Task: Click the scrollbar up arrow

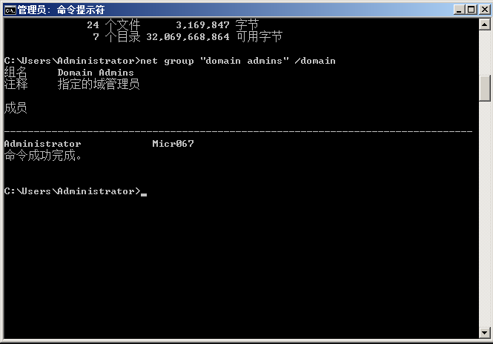Action: (485, 24)
